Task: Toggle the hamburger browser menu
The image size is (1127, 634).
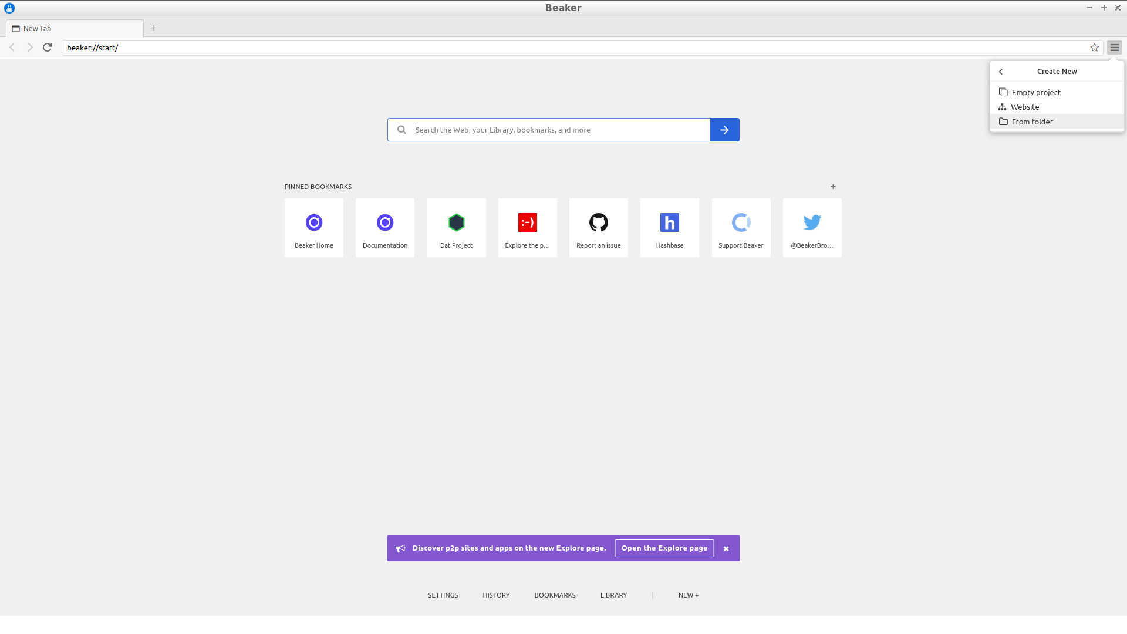Action: tap(1114, 48)
